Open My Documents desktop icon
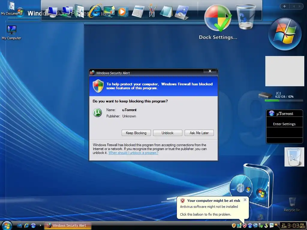307x230 pixels. pos(11,8)
